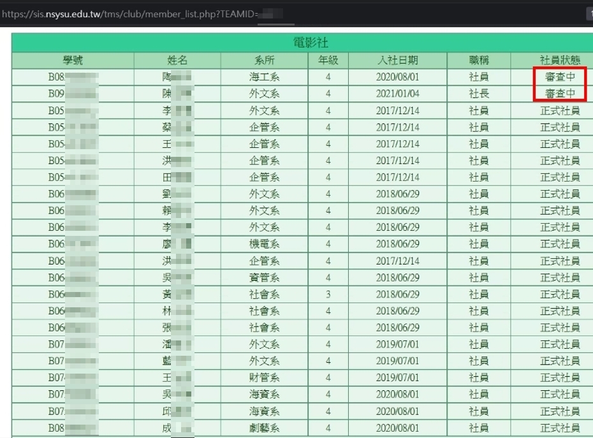Click the grade 3 cell
Viewport: 593px width, 438px height.
[328, 295]
